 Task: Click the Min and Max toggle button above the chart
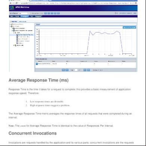pos(129,28)
